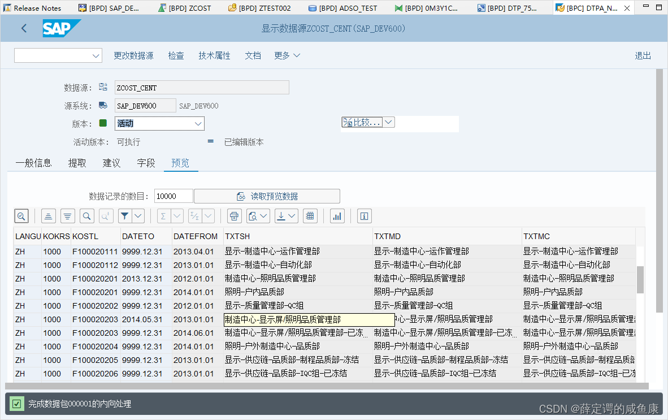This screenshot has height=420, width=668.
Task: Click the Subtotals icon
Action: 194,216
